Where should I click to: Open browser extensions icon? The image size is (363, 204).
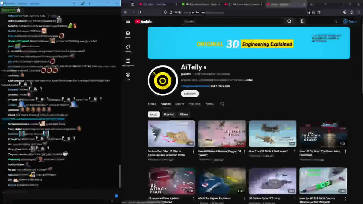tap(352, 12)
